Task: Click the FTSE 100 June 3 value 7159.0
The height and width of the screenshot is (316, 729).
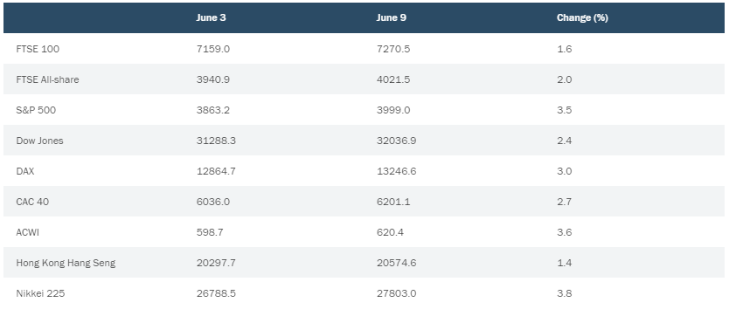Action: [x=213, y=49]
